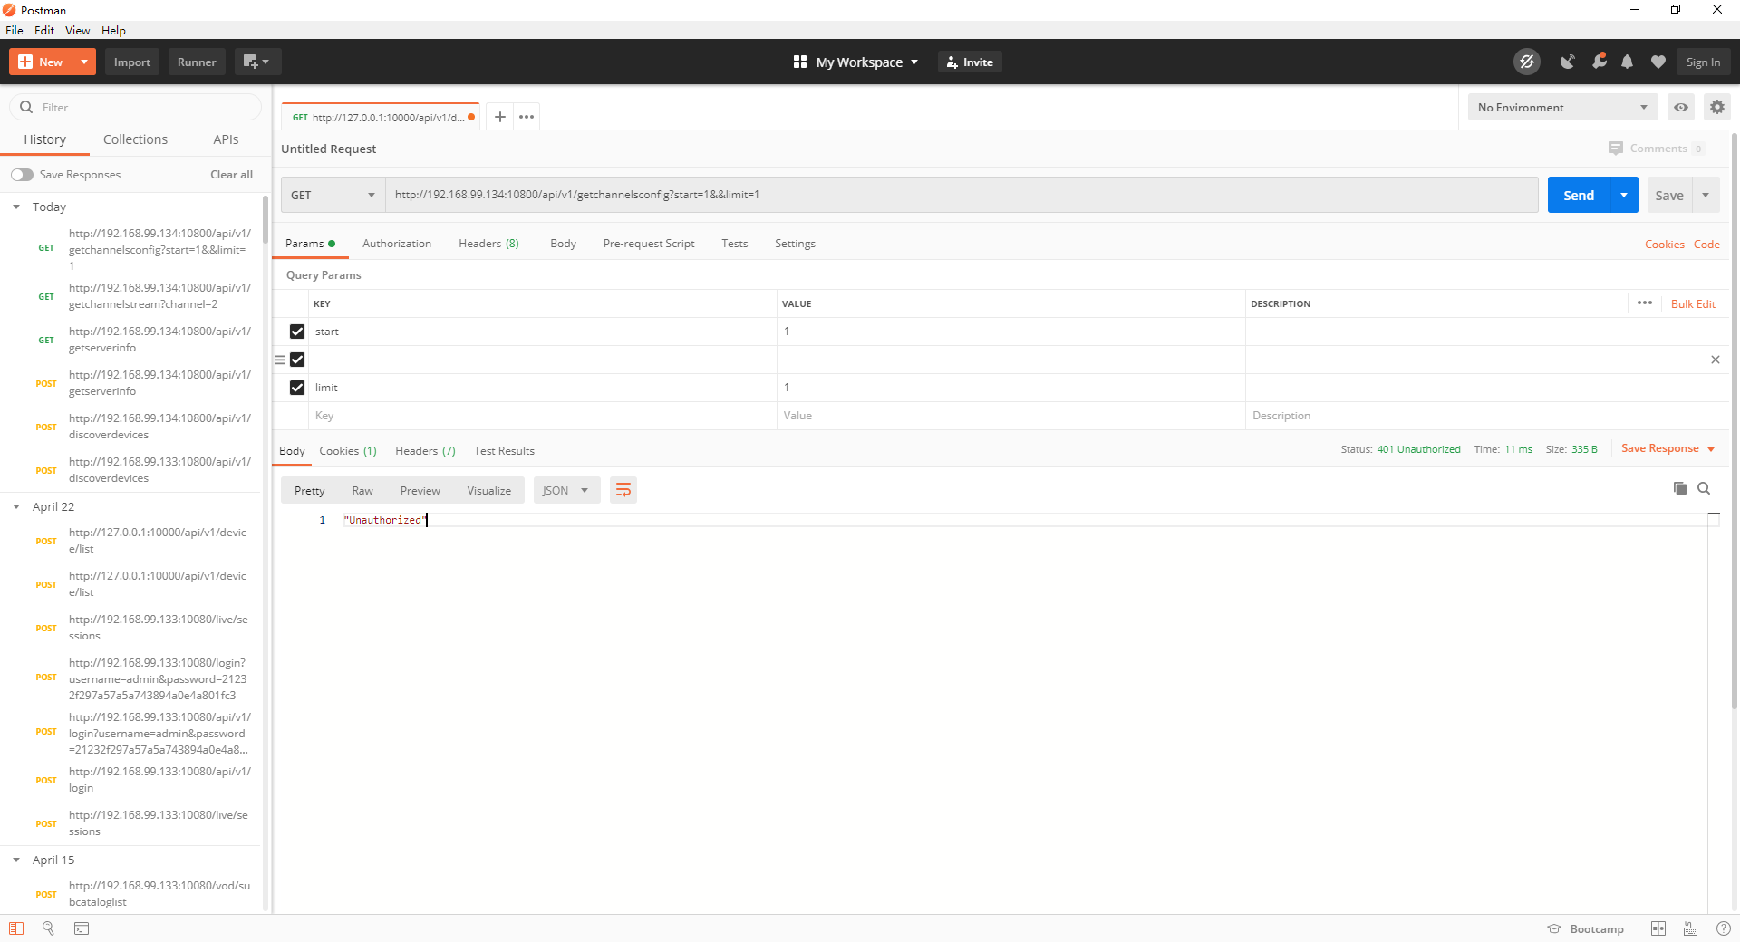Toggle line wrap in response body
This screenshot has height=942, width=1740.
(623, 490)
